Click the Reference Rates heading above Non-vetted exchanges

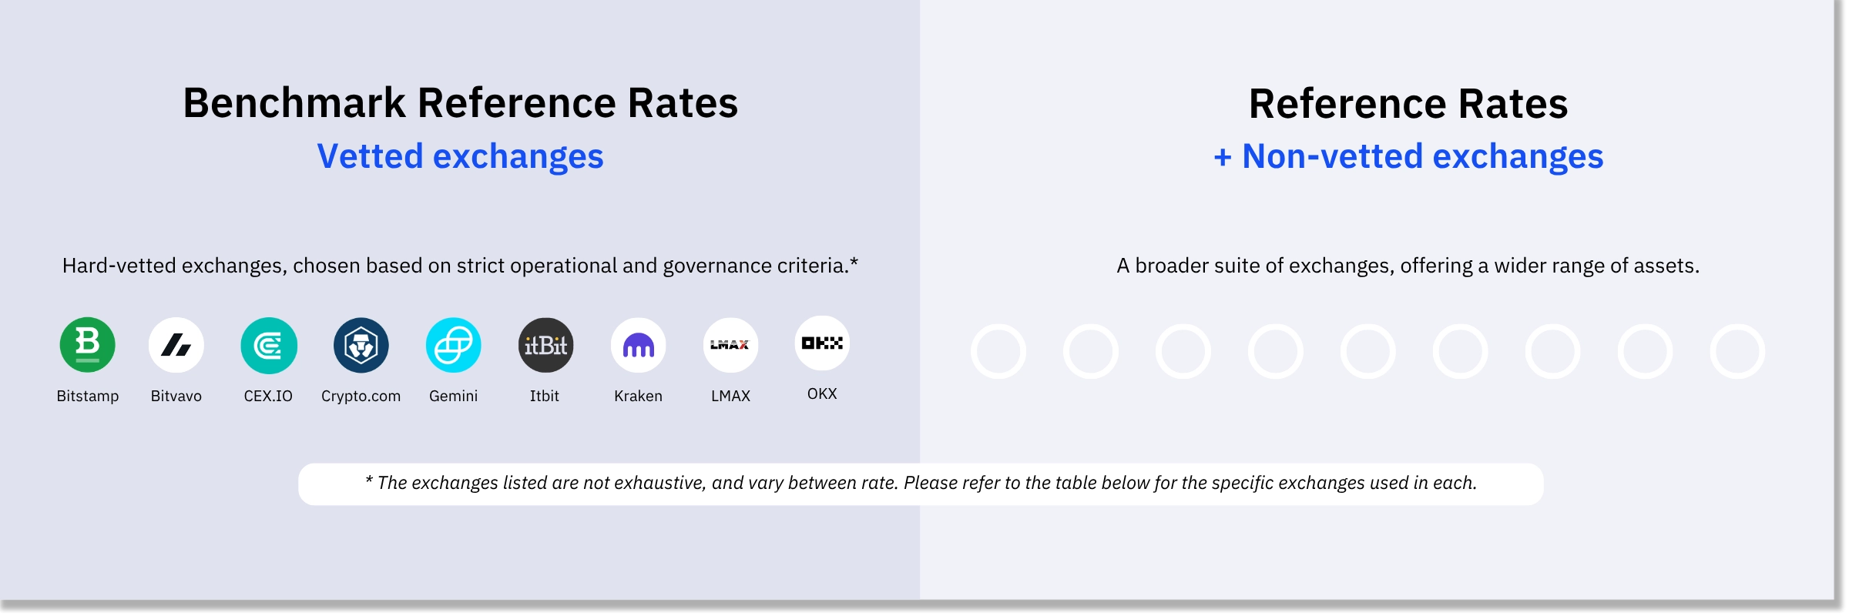pos(1408,104)
